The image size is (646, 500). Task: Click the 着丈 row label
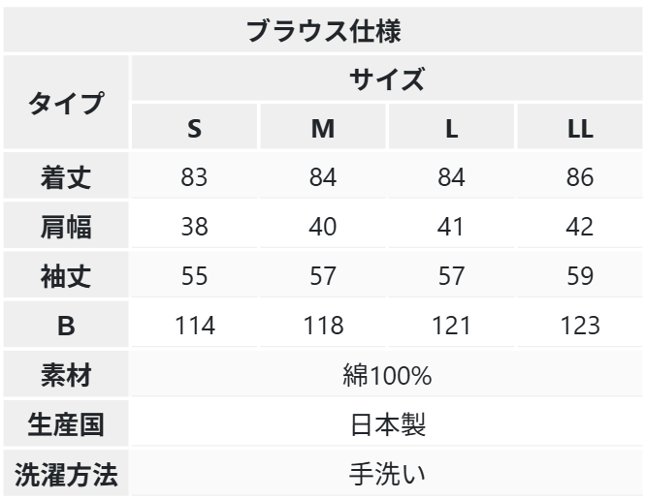click(x=66, y=178)
